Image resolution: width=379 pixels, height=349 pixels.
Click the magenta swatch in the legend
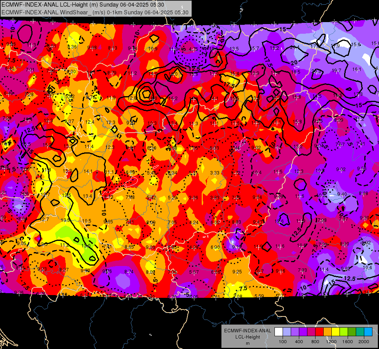(311, 332)
